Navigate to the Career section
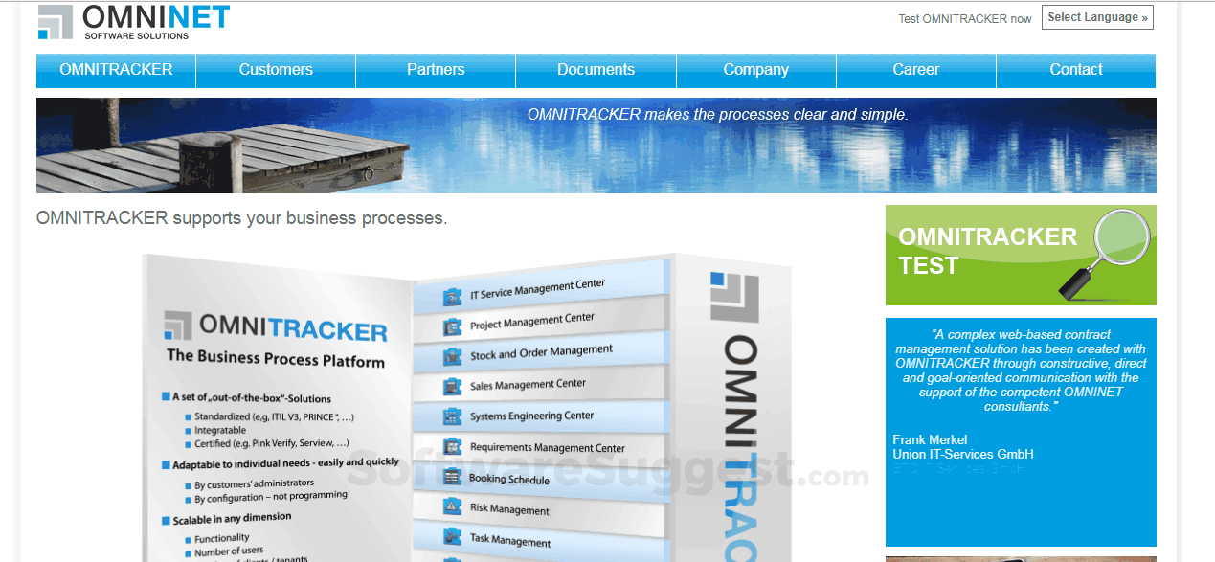The height and width of the screenshot is (562, 1215). point(915,69)
